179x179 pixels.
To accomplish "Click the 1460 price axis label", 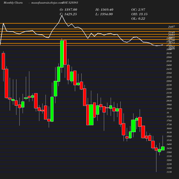I will click(169, 144).
